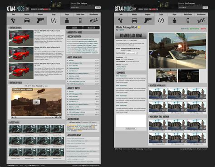Image resolution: width=215 pixels, height=167 pixels.
Task: Switch to Vehicles tab label on home page
Action: pyautogui.click(x=27, y=14)
